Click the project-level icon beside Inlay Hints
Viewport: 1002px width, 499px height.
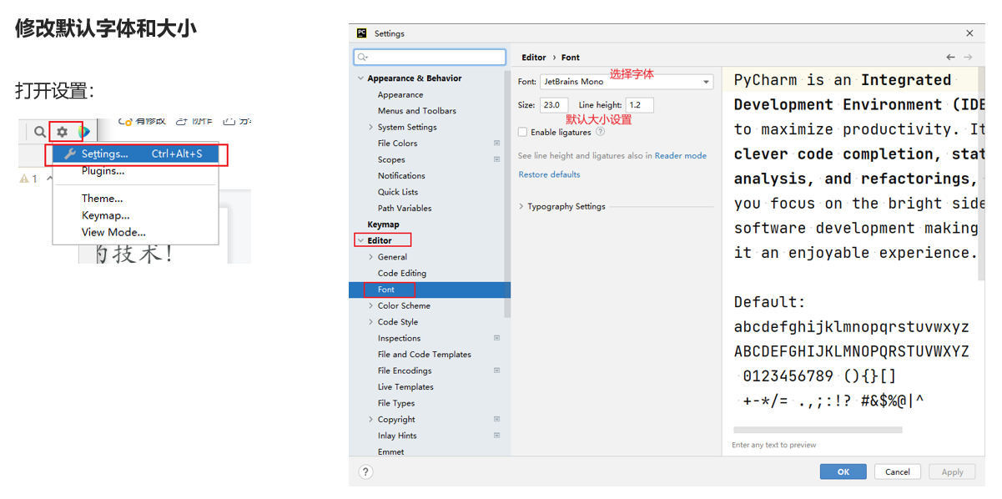click(497, 436)
